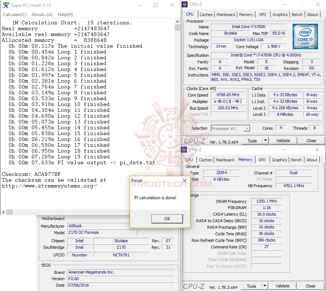This screenshot has width=326, height=291.
Task: Click the Core Voltage value 1.408 V
Action: coord(274,46)
